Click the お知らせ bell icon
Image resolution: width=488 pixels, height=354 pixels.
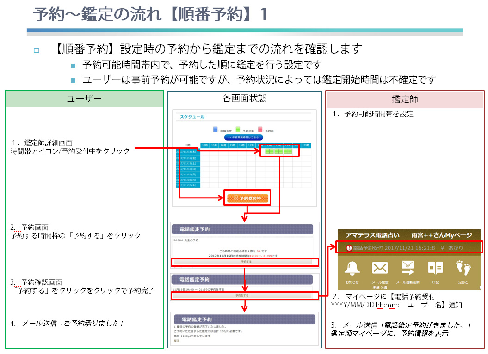[x=352, y=268]
